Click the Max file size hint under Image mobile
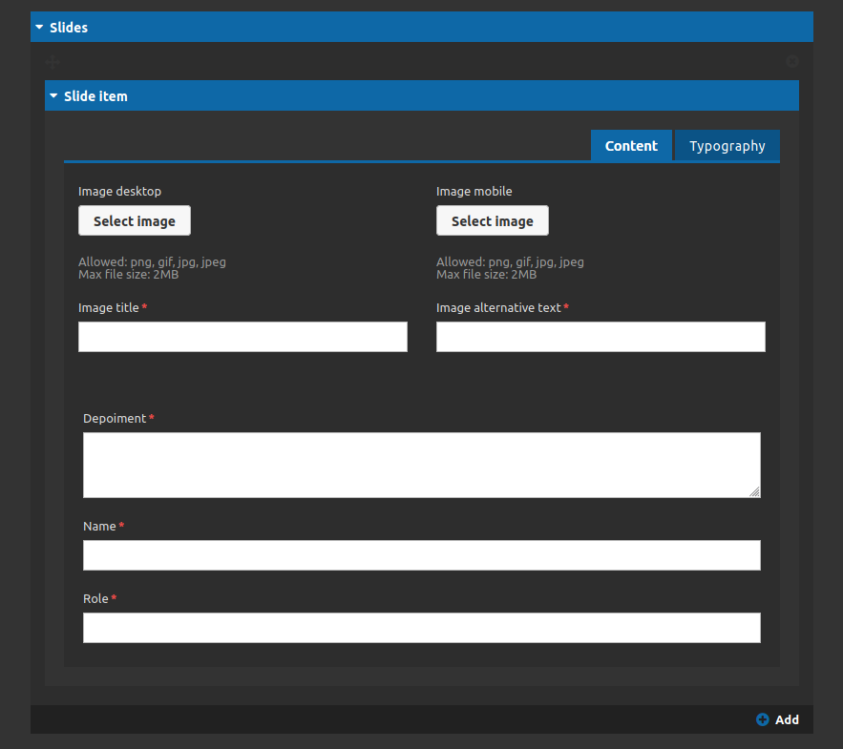Screen dimensions: 843x749 tap(487, 275)
